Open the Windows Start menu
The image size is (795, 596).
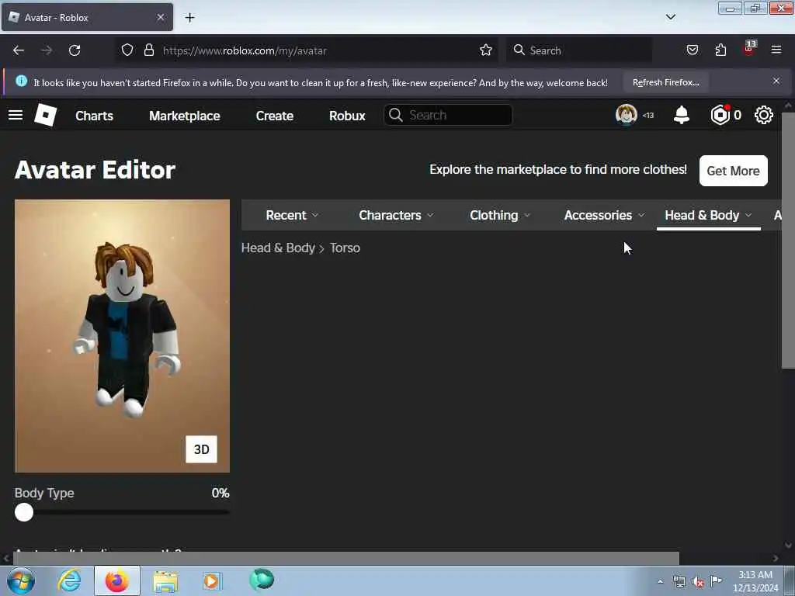pos(21,580)
